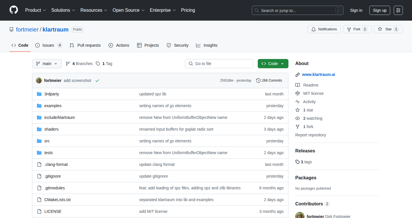
Task: Open the .gitignore file
Action: click(x=53, y=176)
